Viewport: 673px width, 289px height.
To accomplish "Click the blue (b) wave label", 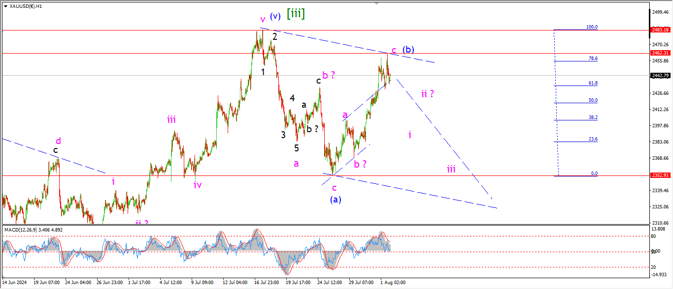I will coord(408,50).
